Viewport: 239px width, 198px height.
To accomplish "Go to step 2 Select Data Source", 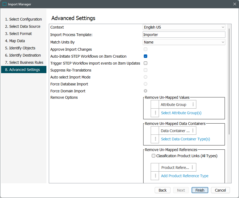I will coord(23,26).
